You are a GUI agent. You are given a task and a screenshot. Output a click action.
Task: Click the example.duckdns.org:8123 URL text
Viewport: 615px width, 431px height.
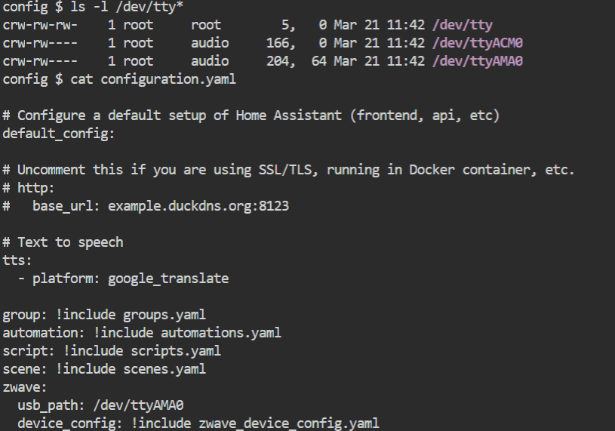click(x=198, y=206)
